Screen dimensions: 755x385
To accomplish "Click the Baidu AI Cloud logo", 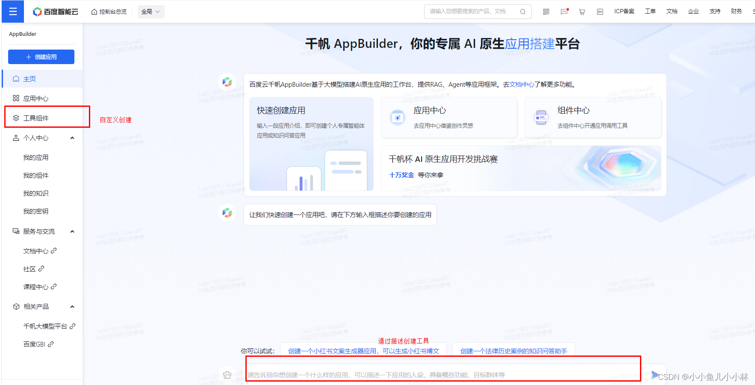I will (x=56, y=12).
